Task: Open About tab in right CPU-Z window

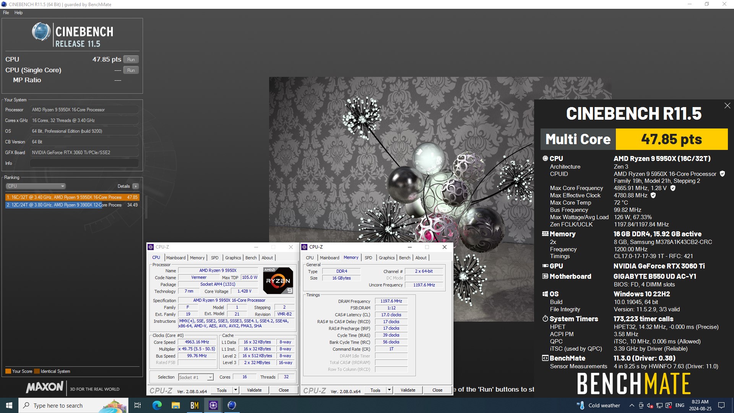Action: (x=421, y=258)
